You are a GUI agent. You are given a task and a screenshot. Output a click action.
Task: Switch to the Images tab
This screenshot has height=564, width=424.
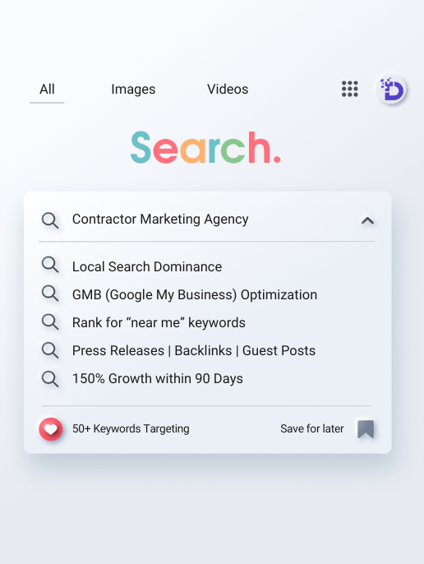pos(133,89)
